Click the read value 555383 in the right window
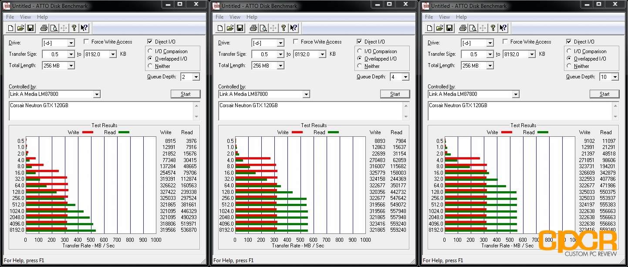The width and height of the screenshot is (628, 267). point(608,205)
